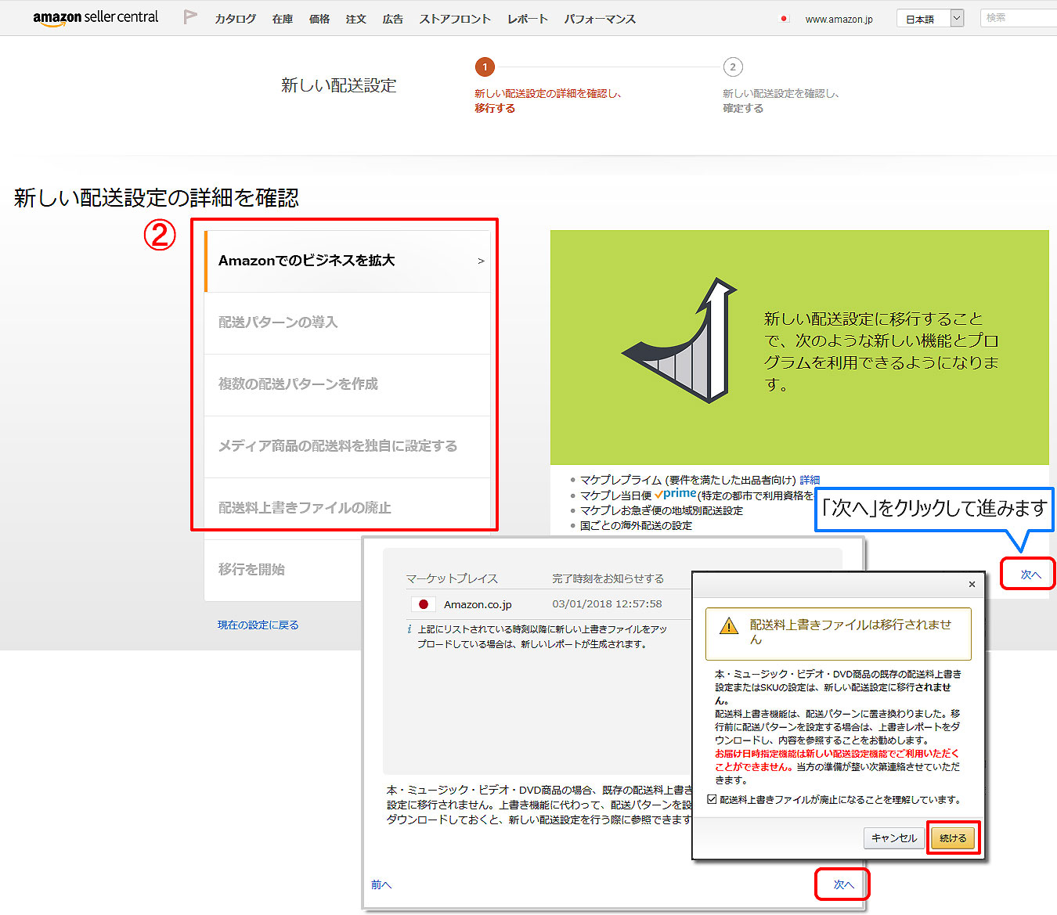Click the flag icon beside the logo

pyautogui.click(x=189, y=17)
